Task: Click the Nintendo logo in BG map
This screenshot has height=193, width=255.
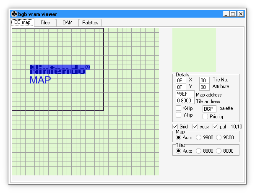Action: click(x=60, y=69)
